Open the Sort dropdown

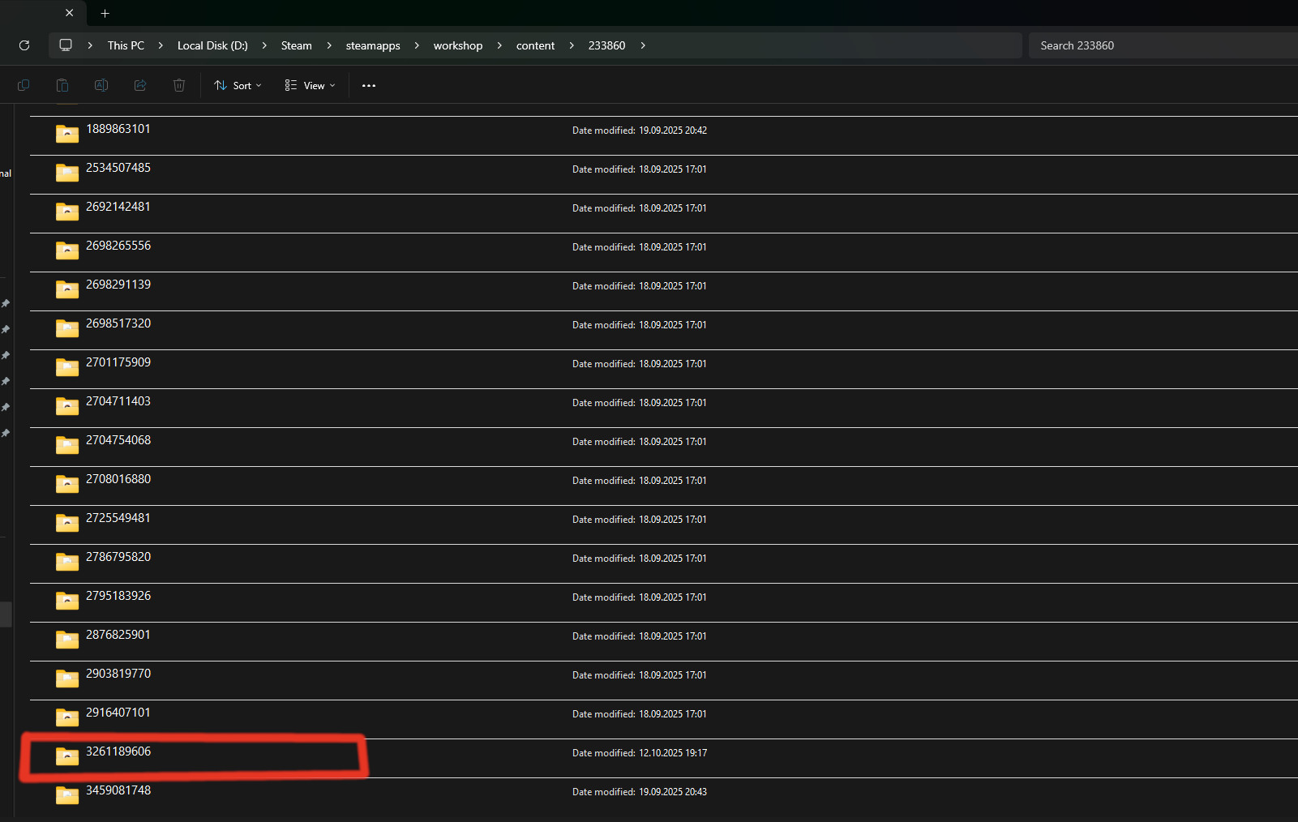pyautogui.click(x=238, y=85)
